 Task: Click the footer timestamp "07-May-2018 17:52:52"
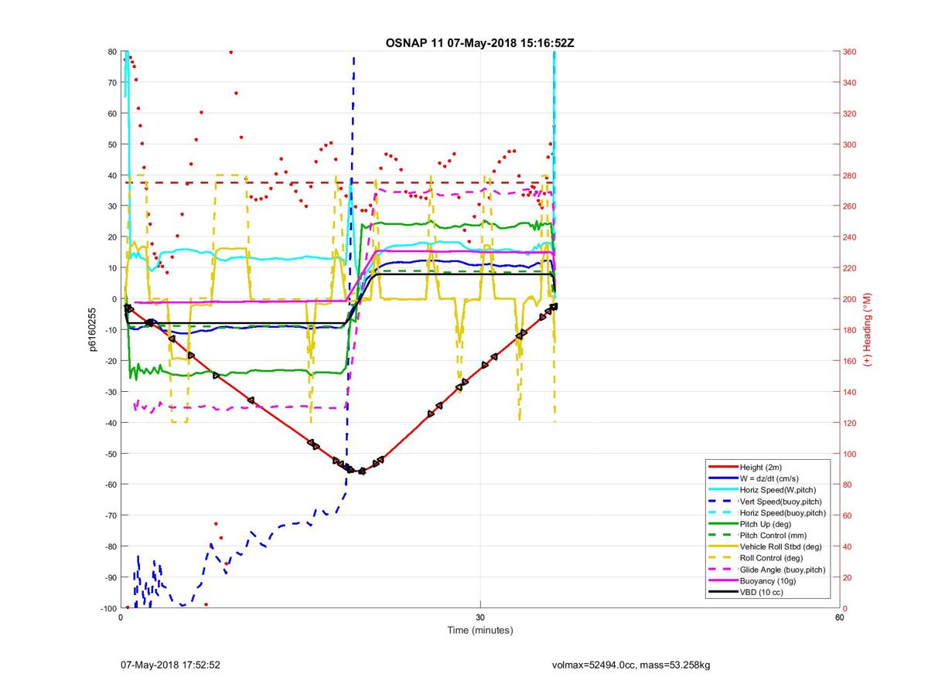pyautogui.click(x=170, y=665)
